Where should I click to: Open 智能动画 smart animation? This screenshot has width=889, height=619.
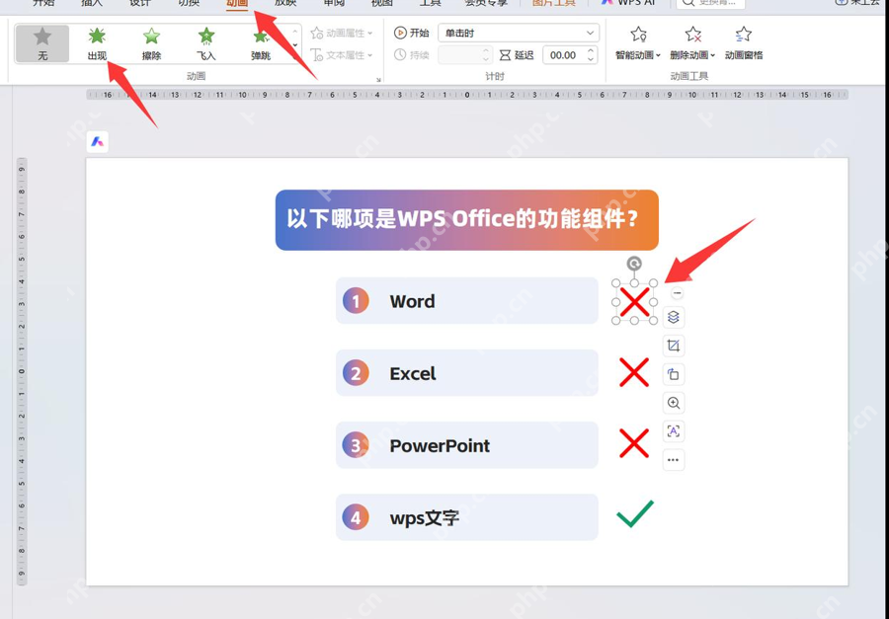point(638,43)
